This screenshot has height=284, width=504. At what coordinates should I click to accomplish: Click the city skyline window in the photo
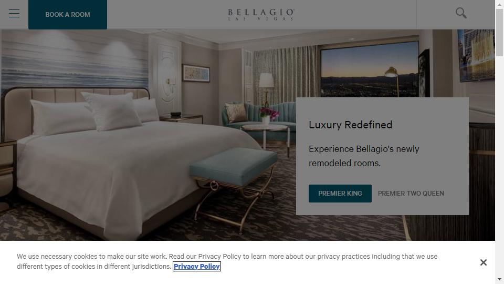point(370,68)
